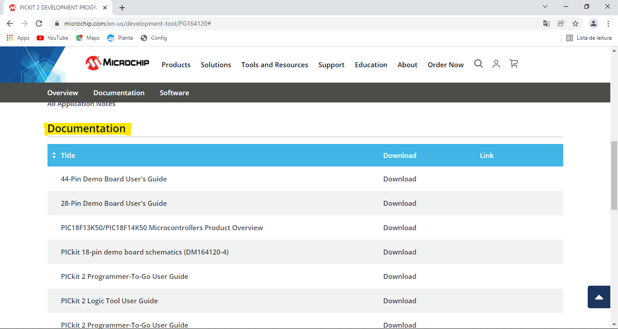The width and height of the screenshot is (618, 329).
Task: Expand the tab search chevron in title bar
Action: [x=545, y=7]
